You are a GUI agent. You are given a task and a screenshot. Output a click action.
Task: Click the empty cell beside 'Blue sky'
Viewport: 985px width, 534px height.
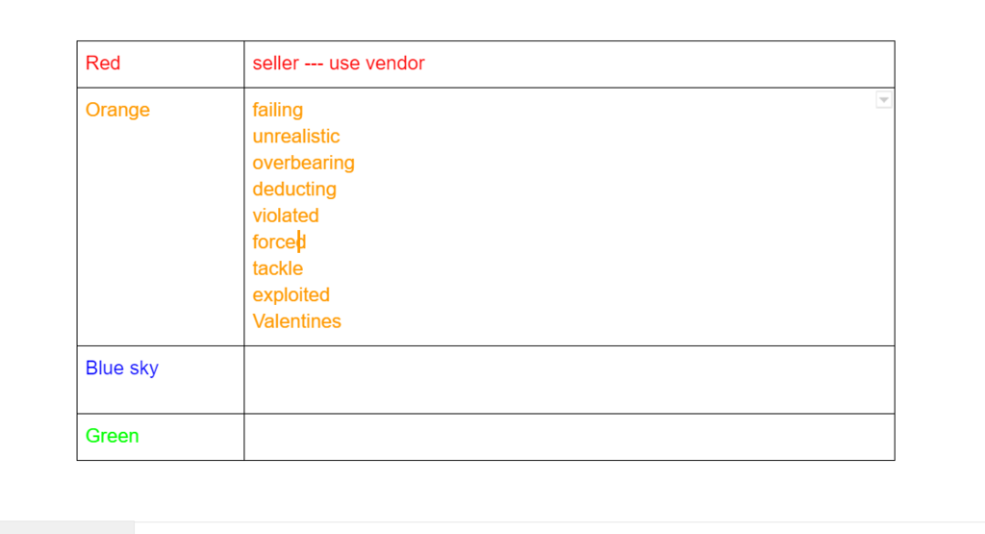[569, 379]
